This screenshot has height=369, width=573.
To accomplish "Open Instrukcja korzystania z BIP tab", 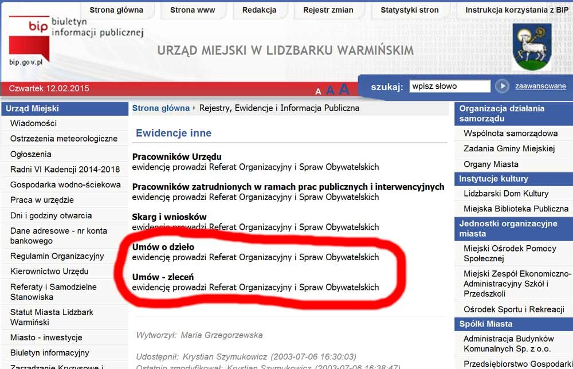I will (x=517, y=10).
